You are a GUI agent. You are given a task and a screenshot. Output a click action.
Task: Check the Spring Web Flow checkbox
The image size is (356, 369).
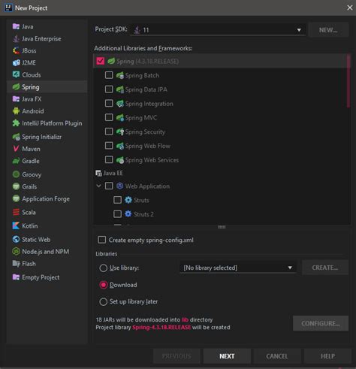coord(109,146)
